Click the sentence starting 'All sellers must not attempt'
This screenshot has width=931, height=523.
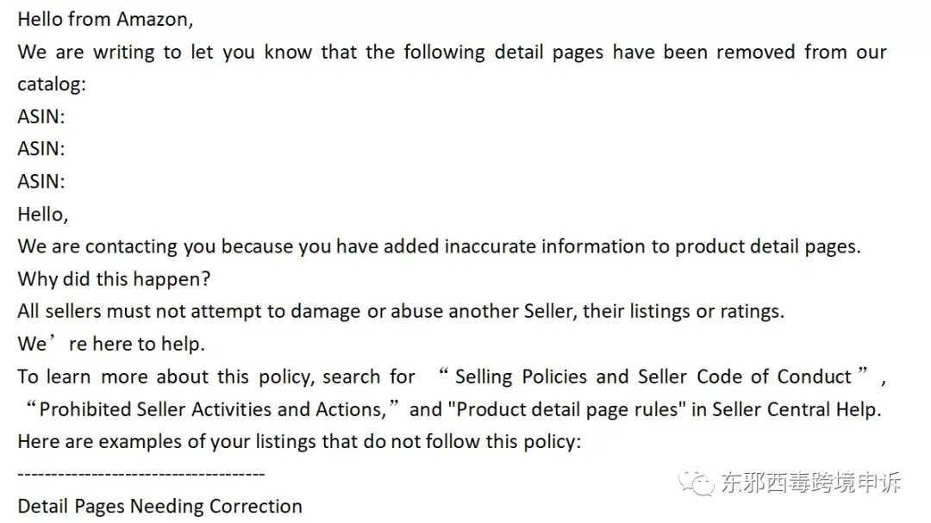coord(401,312)
